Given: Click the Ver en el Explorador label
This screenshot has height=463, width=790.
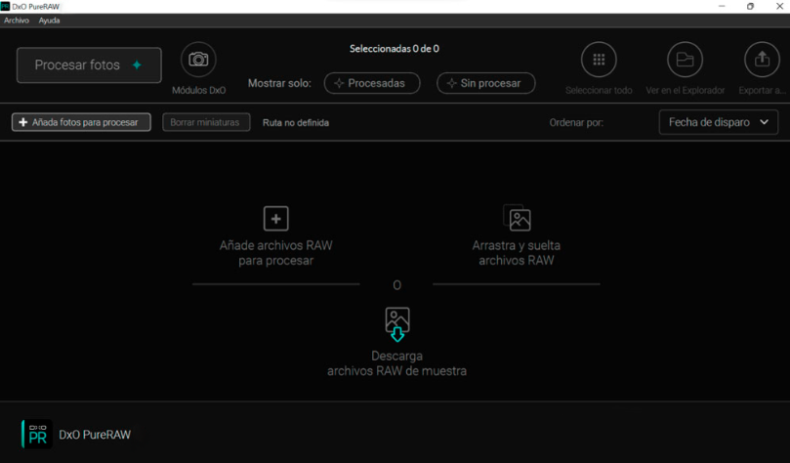Looking at the screenshot, I should click(x=686, y=91).
